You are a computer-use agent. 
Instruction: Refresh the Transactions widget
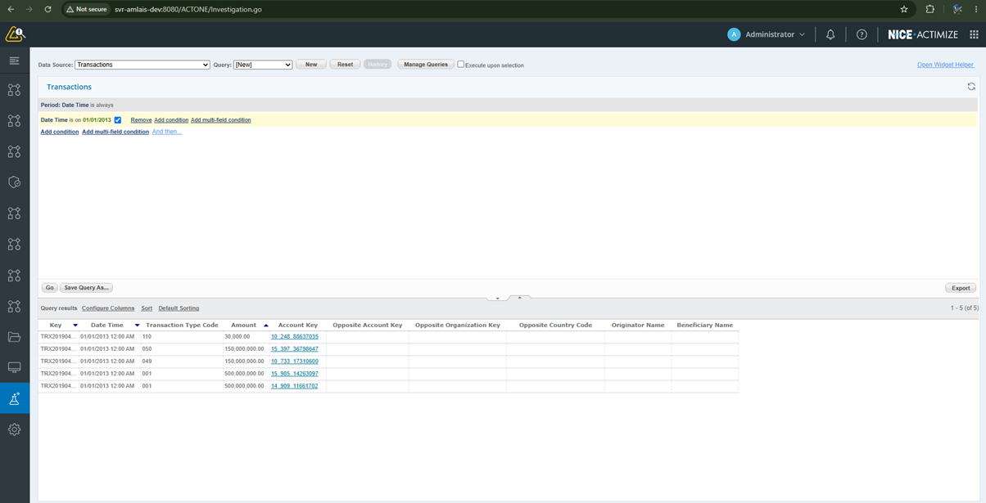[971, 87]
